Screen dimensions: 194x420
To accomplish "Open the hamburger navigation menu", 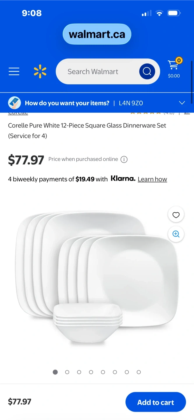I will 14,71.
